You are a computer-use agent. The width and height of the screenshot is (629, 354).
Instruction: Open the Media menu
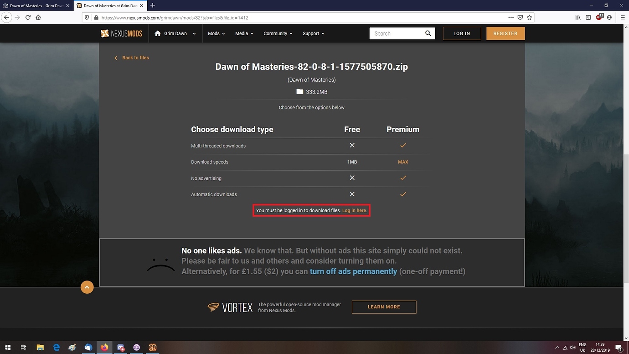(x=244, y=33)
